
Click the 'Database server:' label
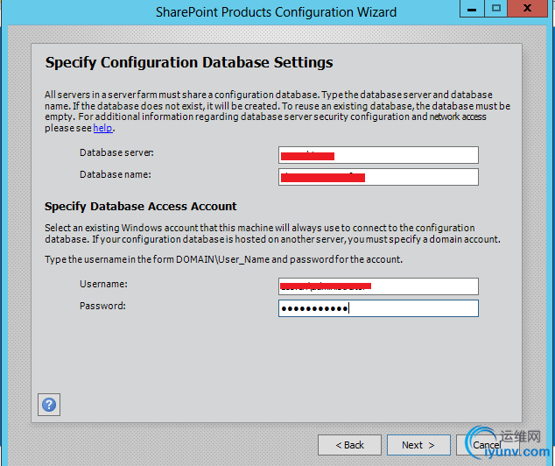click(x=116, y=152)
